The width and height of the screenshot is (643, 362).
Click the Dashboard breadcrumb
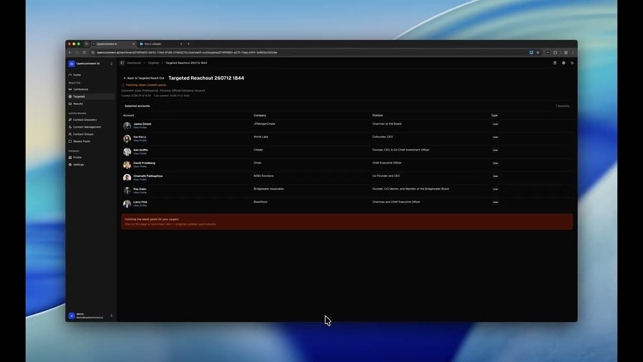[134, 63]
